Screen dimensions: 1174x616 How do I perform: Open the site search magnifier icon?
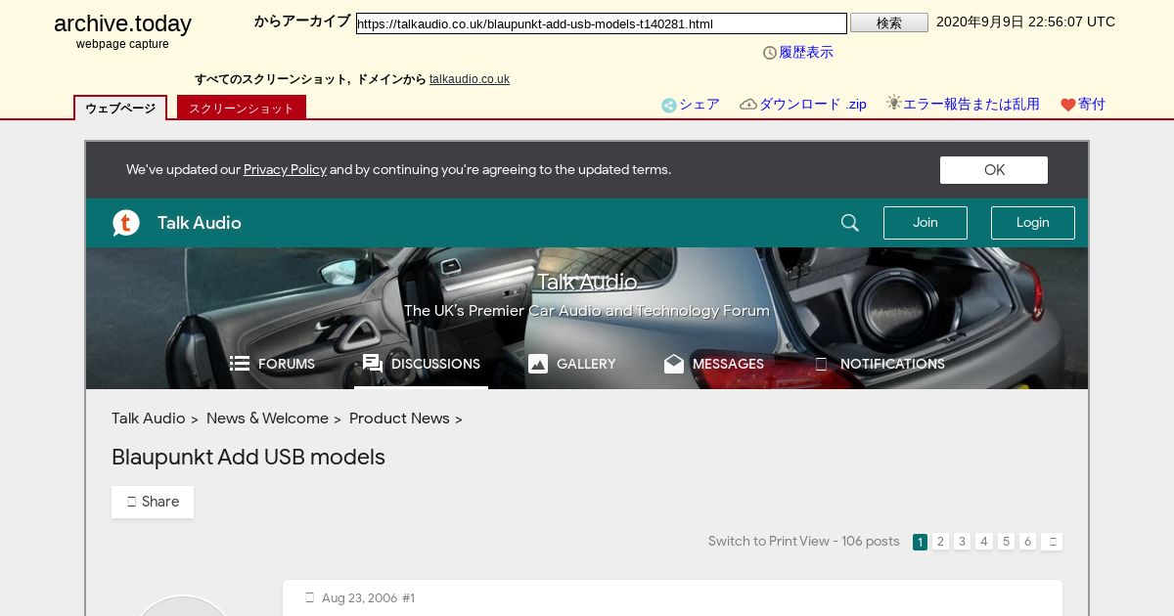[849, 223]
